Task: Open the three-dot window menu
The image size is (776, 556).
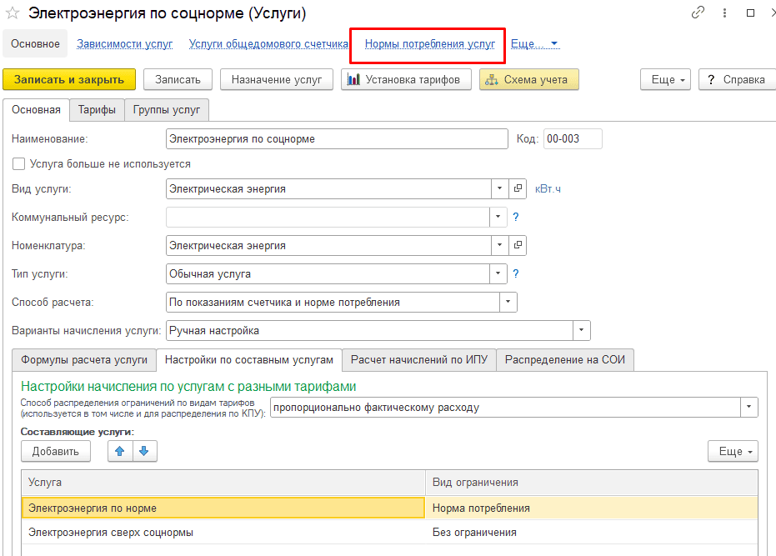Action: (x=724, y=13)
